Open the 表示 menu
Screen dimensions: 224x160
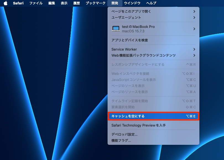tap(64, 3)
